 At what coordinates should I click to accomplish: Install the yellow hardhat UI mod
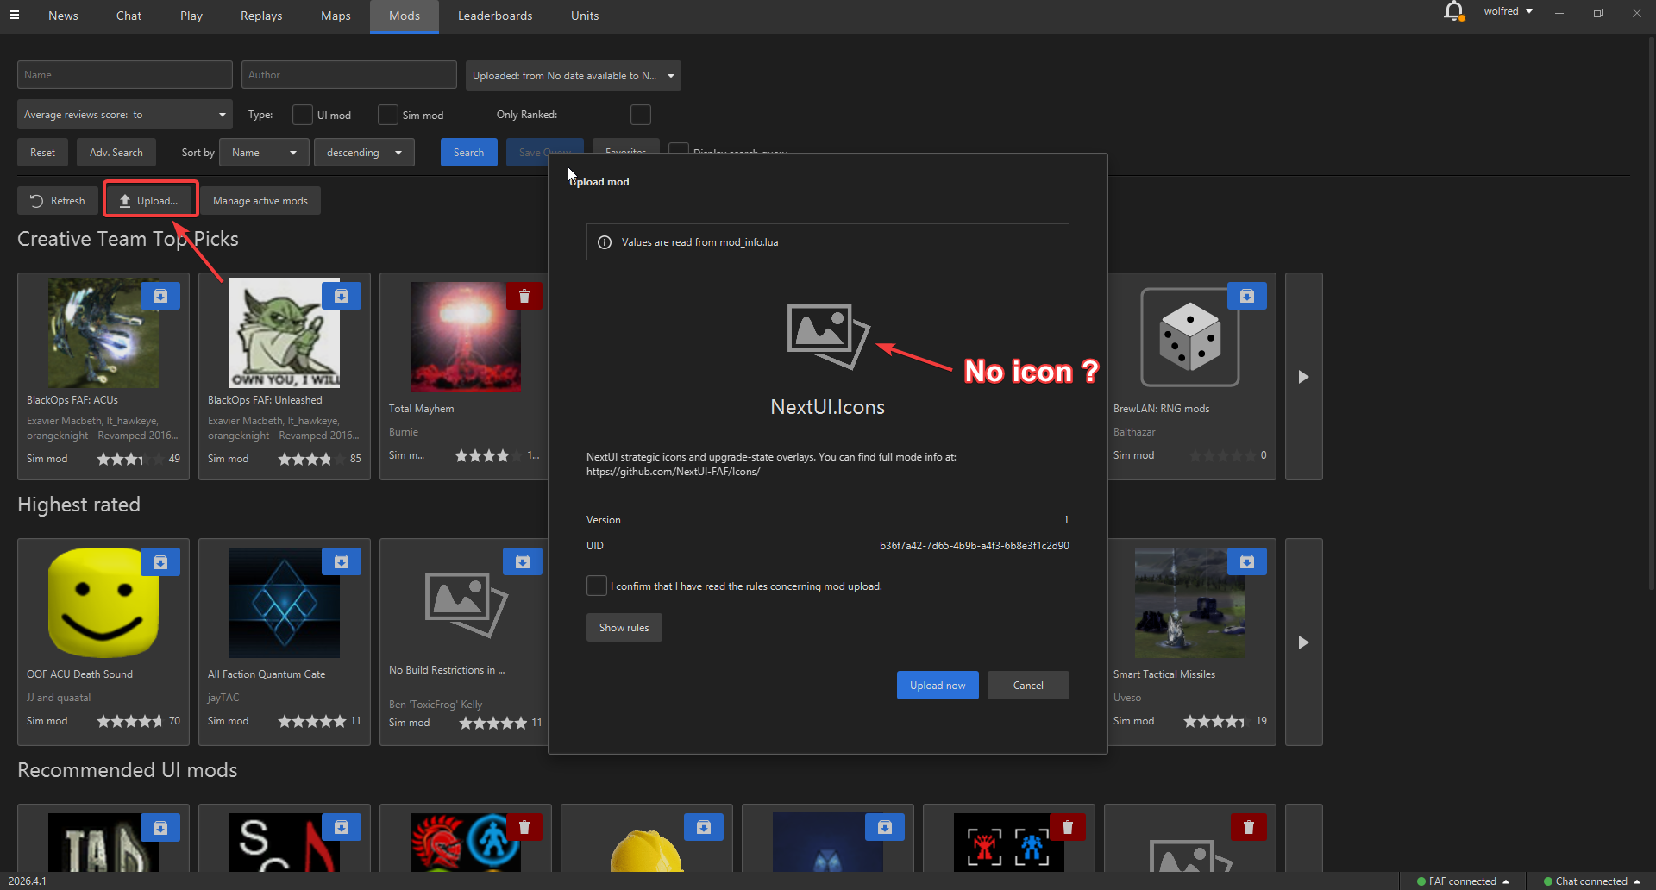(704, 827)
